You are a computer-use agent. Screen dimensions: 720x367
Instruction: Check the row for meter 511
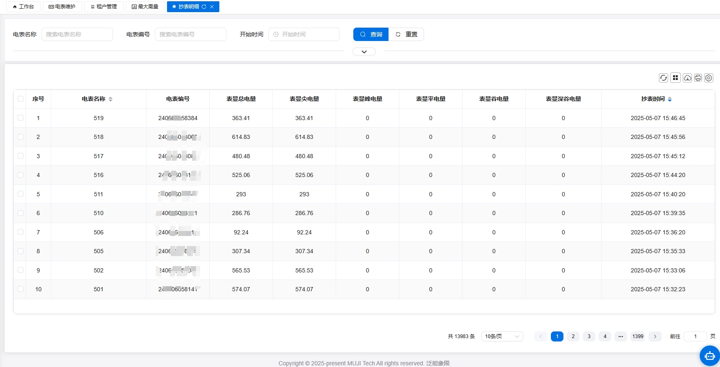(x=21, y=194)
